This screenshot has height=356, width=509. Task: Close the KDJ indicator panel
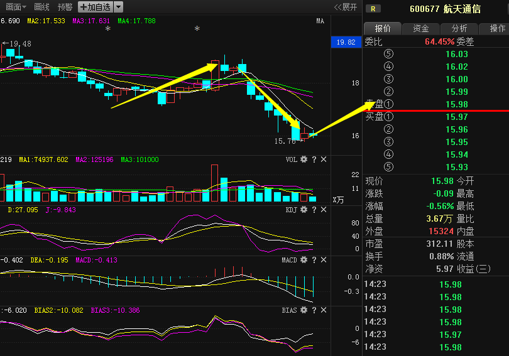coord(324,210)
